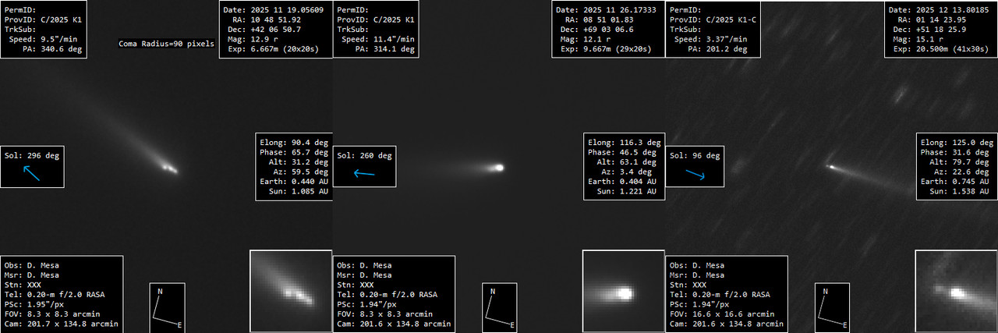Open the third panel's zoomed comet inset
Screen dimensions: 998x333
point(956,291)
